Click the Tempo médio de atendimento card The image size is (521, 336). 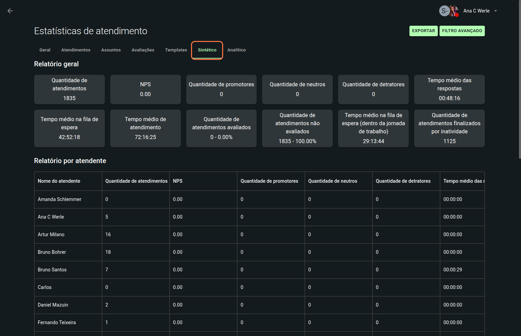pos(145,128)
